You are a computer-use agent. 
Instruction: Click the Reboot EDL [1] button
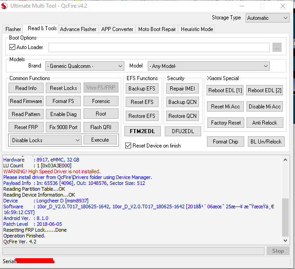[225, 90]
